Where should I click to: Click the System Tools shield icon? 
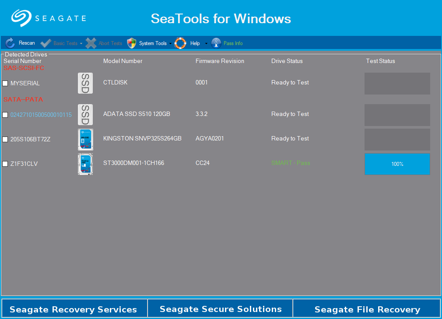pos(131,43)
